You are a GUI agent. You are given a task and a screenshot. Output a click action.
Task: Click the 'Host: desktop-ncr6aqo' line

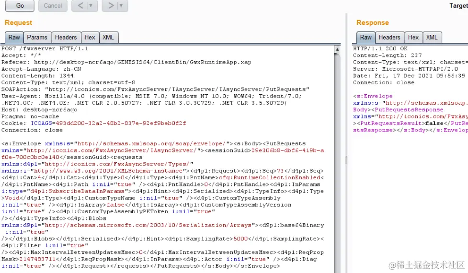click(39, 109)
